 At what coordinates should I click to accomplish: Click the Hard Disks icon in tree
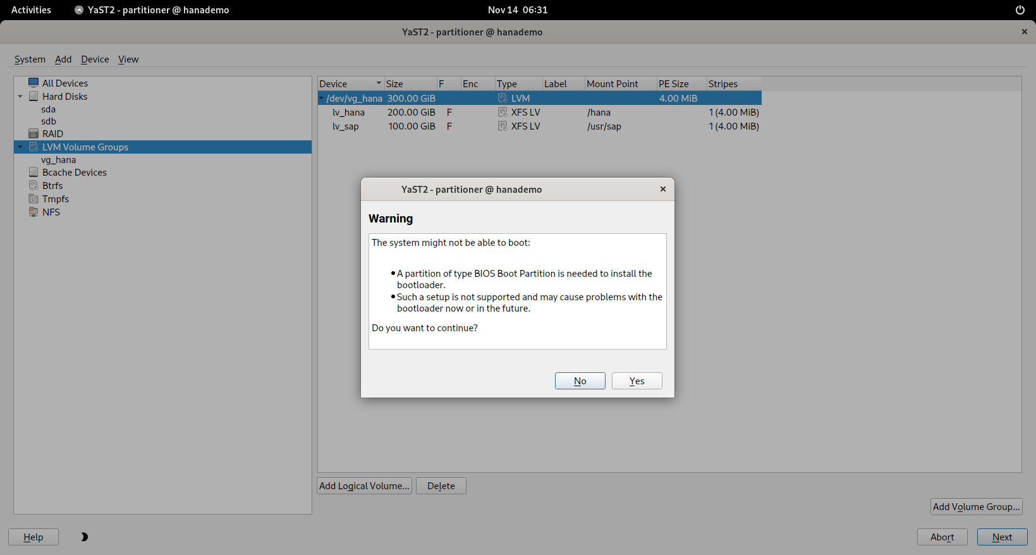point(34,96)
